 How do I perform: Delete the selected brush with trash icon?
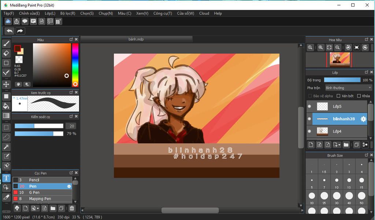click(x=72, y=208)
